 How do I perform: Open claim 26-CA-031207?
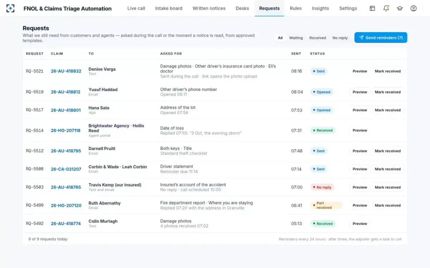pos(66,169)
